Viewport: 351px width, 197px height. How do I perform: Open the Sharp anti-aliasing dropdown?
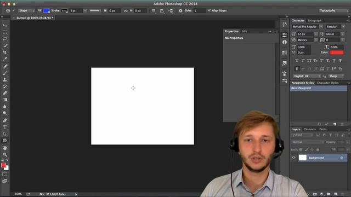click(x=336, y=76)
